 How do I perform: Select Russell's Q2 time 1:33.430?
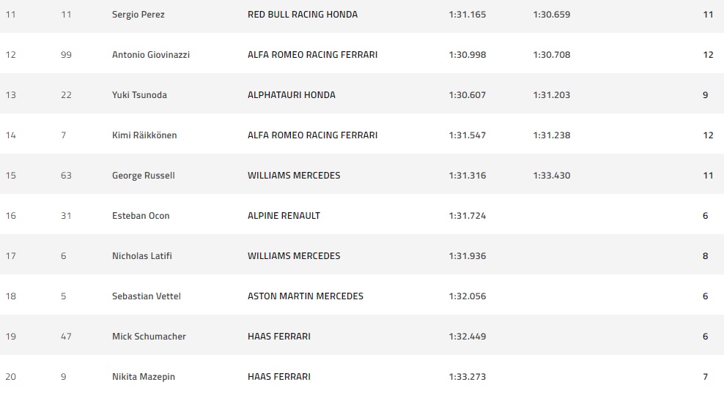coord(551,176)
